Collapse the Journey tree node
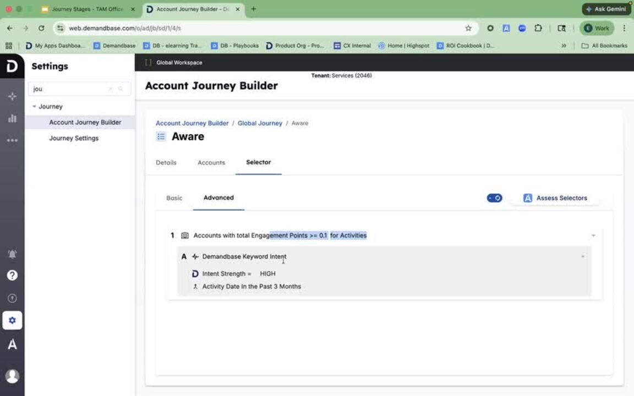This screenshot has width=634, height=396. (x=34, y=107)
